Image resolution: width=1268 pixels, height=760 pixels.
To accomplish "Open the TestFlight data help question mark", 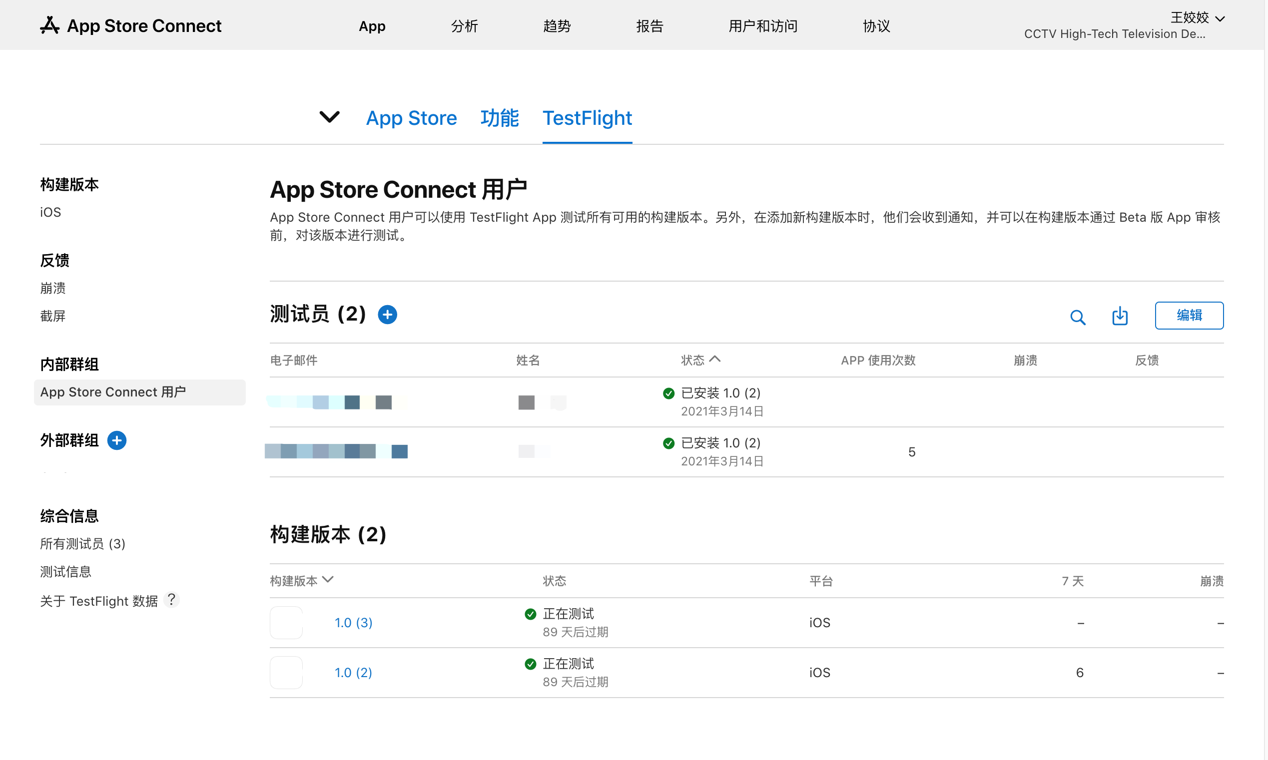I will pyautogui.click(x=172, y=600).
